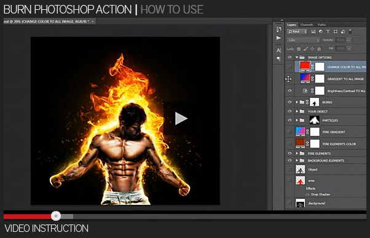Hide the YOUR OBJECT group
Image resolution: width=370 pixels, height=238 pixels.
[x=289, y=111]
